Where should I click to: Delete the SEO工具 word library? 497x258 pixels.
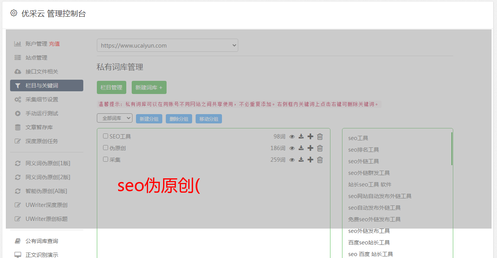(x=320, y=137)
